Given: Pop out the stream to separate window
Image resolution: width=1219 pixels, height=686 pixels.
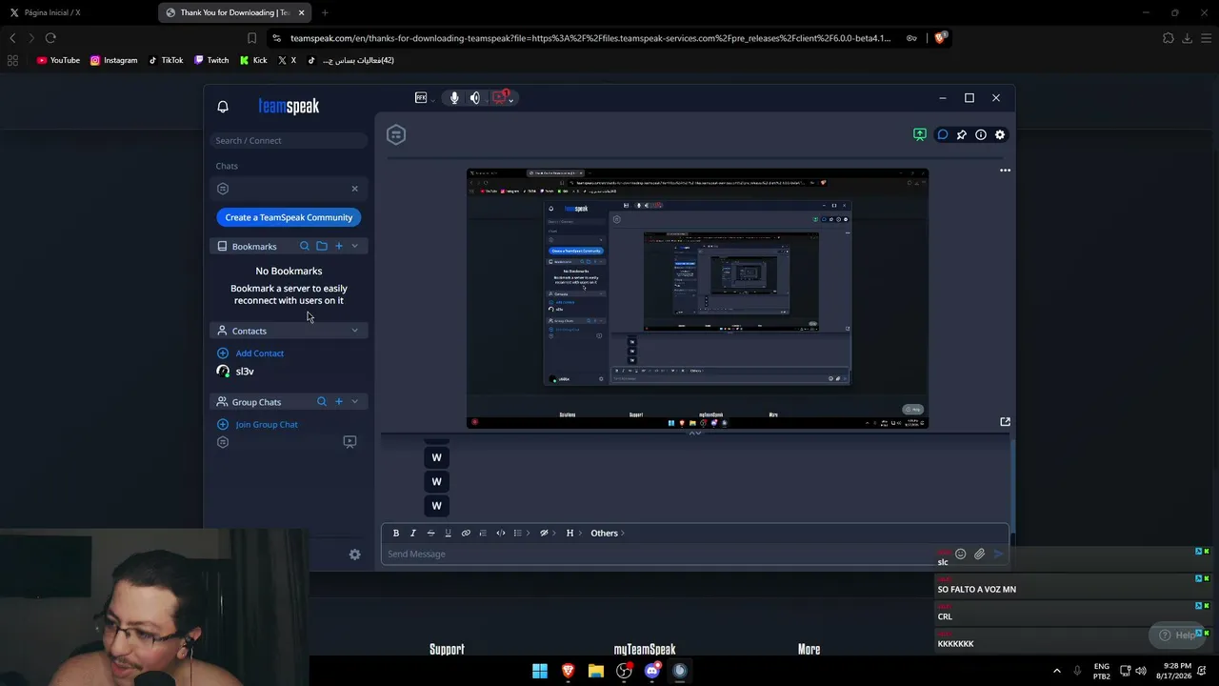Looking at the screenshot, I should click(1005, 421).
